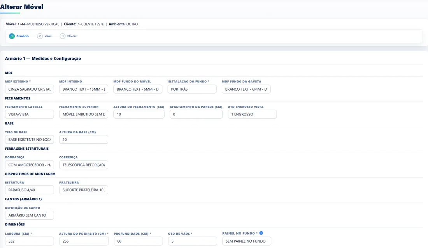Open the MDF Externo dropdown
The width and height of the screenshot is (428, 248).
click(x=30, y=89)
